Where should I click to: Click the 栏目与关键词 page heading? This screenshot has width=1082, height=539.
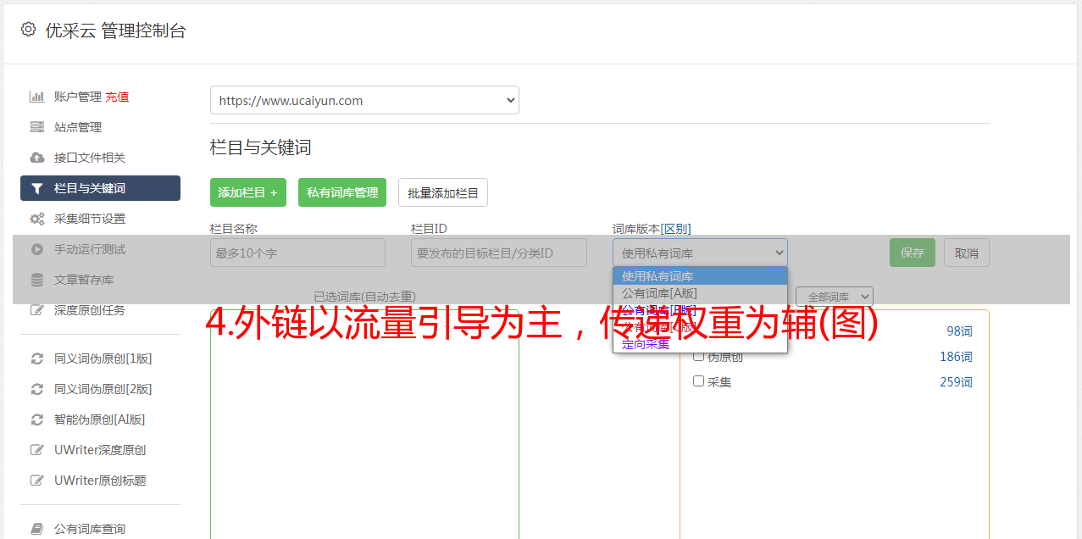(261, 147)
